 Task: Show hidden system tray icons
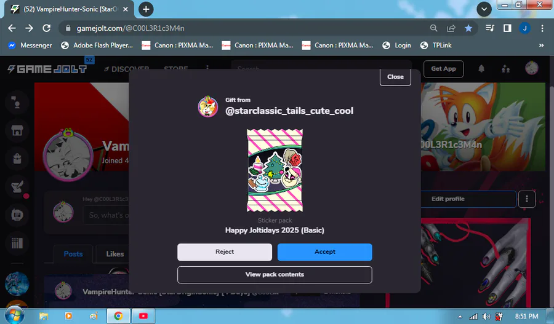coord(460,317)
